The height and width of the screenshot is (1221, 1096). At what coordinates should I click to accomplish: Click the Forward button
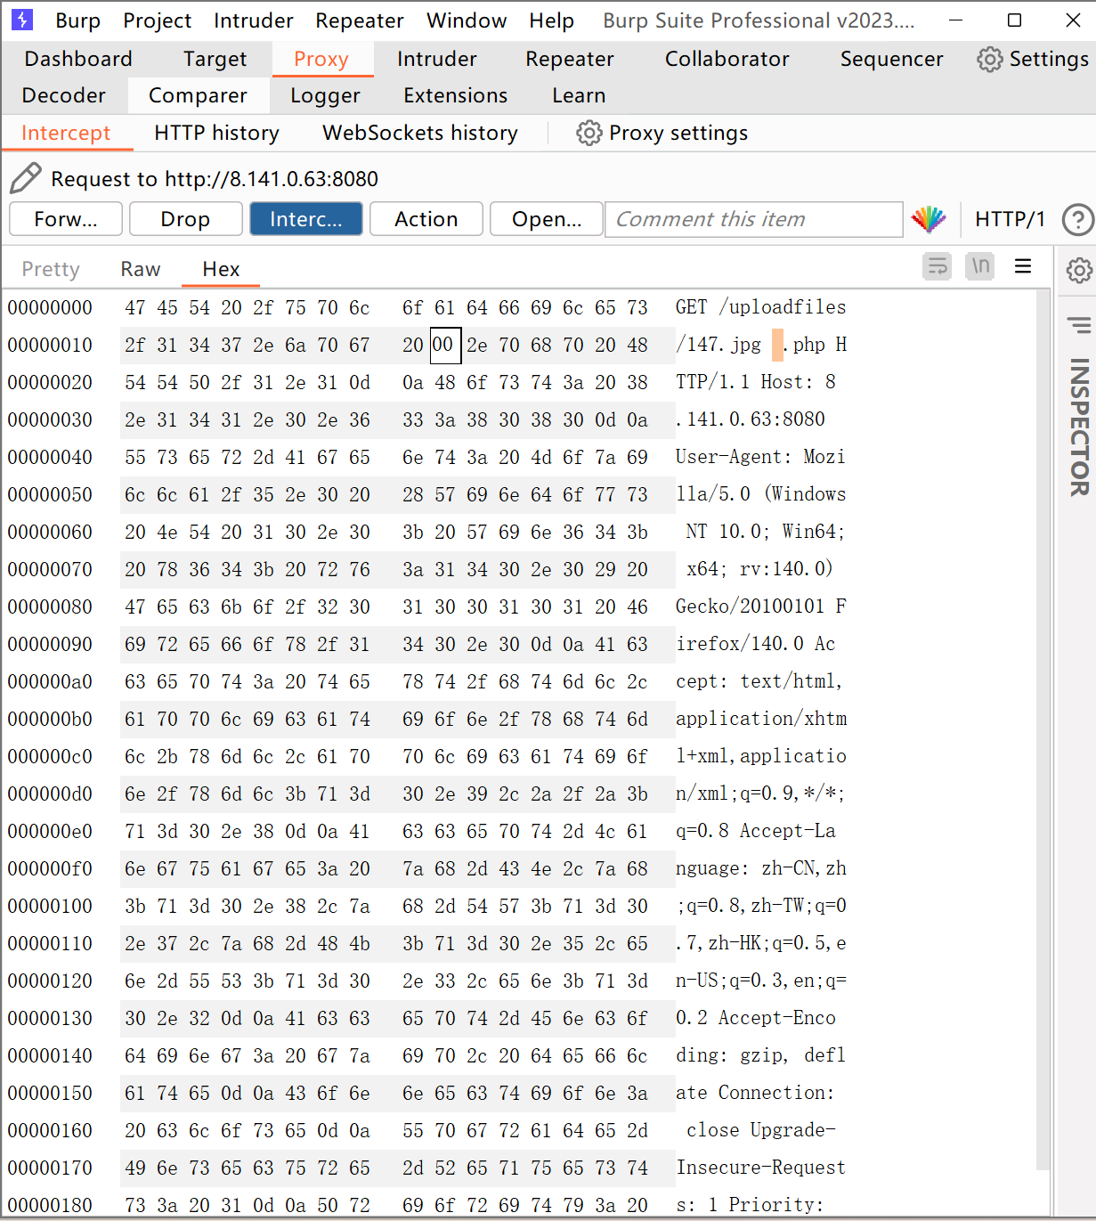(66, 219)
